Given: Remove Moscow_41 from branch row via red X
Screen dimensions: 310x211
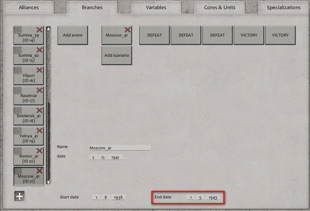Looking at the screenshot, I should pos(127,30).
